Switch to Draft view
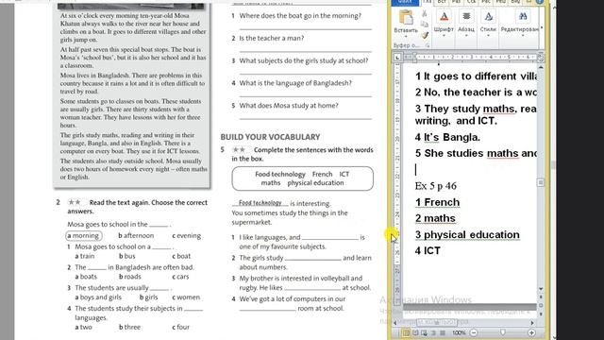This screenshot has width=604, height=340. click(443, 332)
